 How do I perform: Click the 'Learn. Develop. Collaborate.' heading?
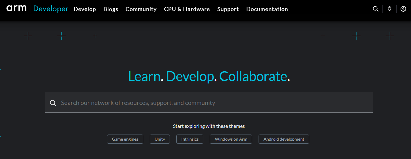[x=209, y=76]
